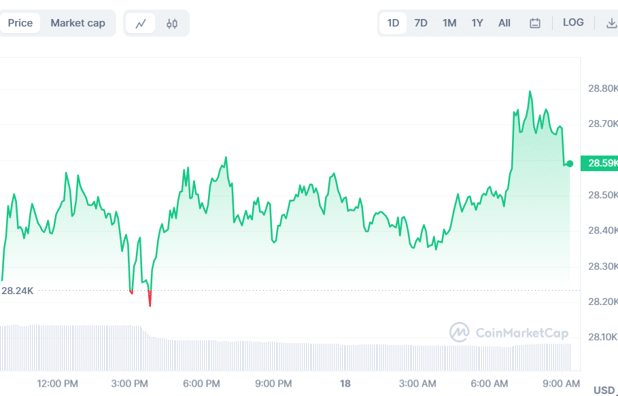This screenshot has height=396, width=618.
Task: Open the 1M chart view
Action: (449, 22)
